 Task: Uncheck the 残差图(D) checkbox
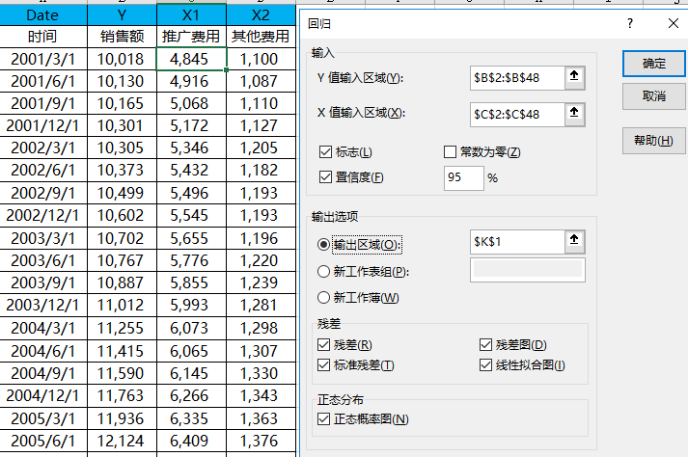pyautogui.click(x=485, y=345)
